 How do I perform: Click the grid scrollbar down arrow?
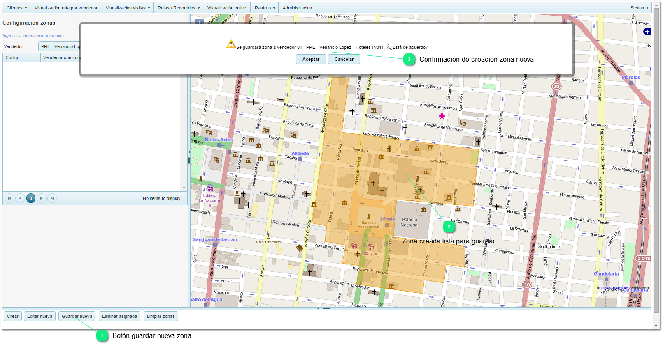click(x=184, y=188)
